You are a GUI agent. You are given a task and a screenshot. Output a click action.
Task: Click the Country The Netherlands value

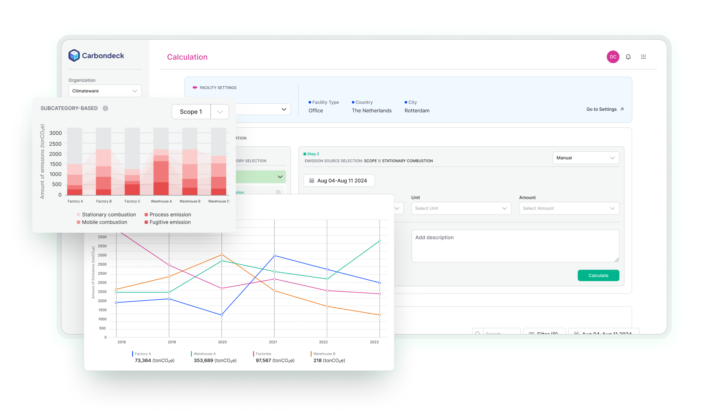pyautogui.click(x=372, y=111)
